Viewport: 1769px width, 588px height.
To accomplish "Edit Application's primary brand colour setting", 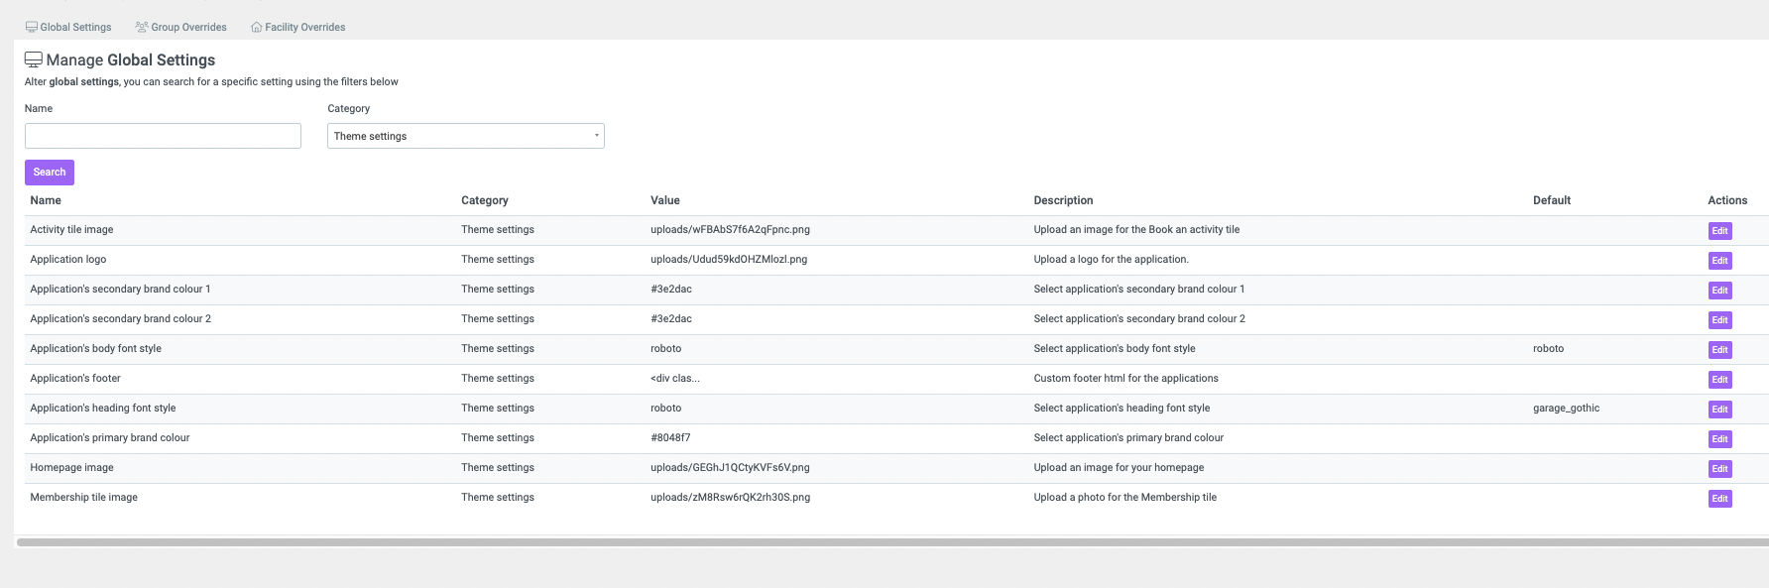I will coord(1719,439).
